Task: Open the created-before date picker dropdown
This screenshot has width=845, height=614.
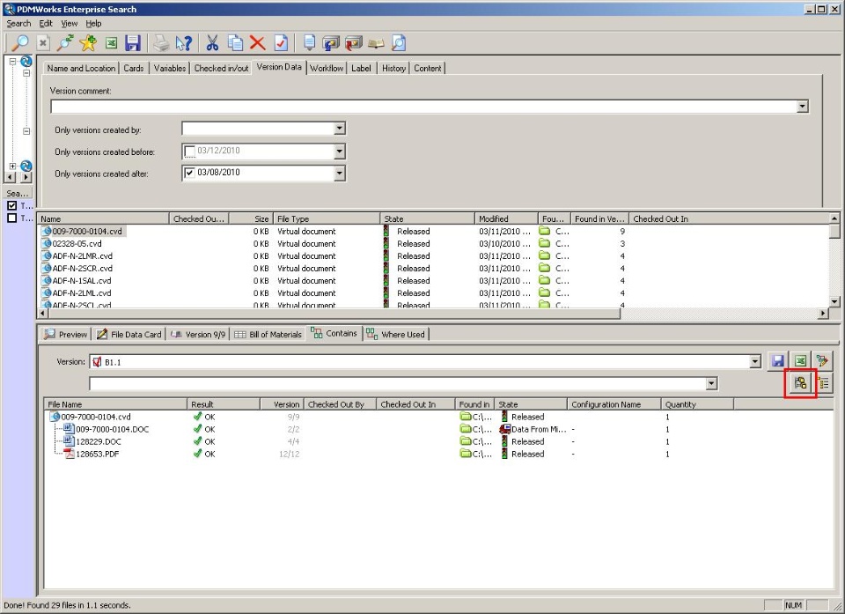Action: click(x=339, y=151)
